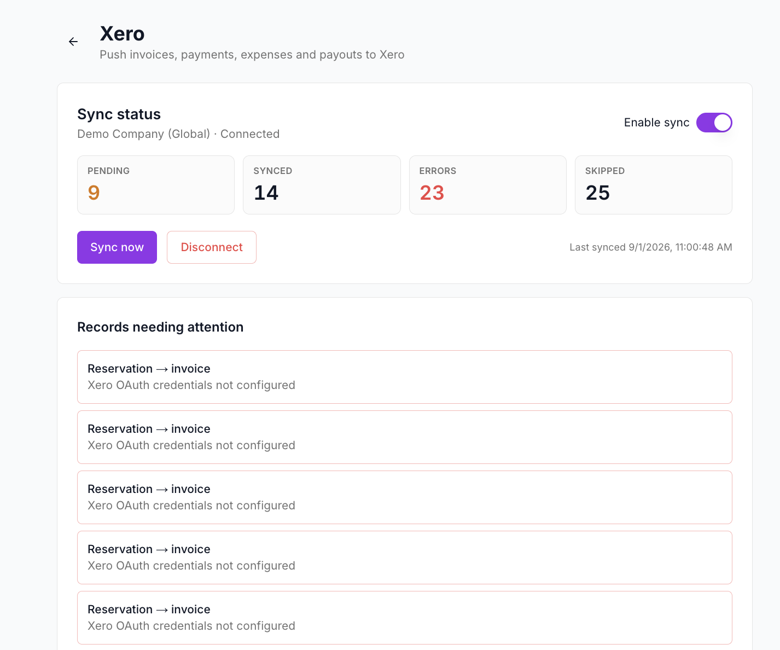Image resolution: width=780 pixels, height=650 pixels.
Task: Click the pending value 9
Action: pyautogui.click(x=94, y=193)
